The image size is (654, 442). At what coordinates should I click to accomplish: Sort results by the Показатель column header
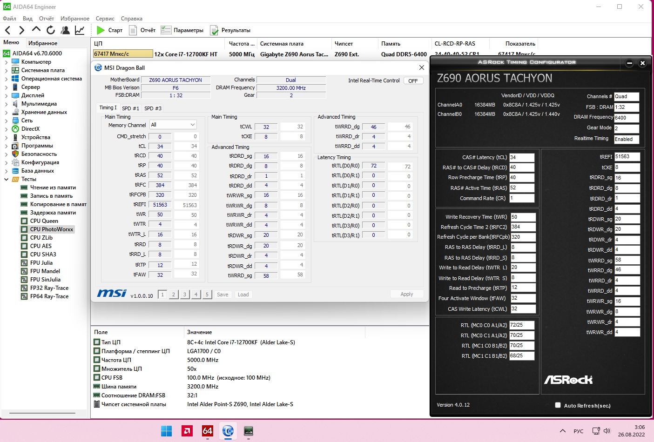click(520, 44)
